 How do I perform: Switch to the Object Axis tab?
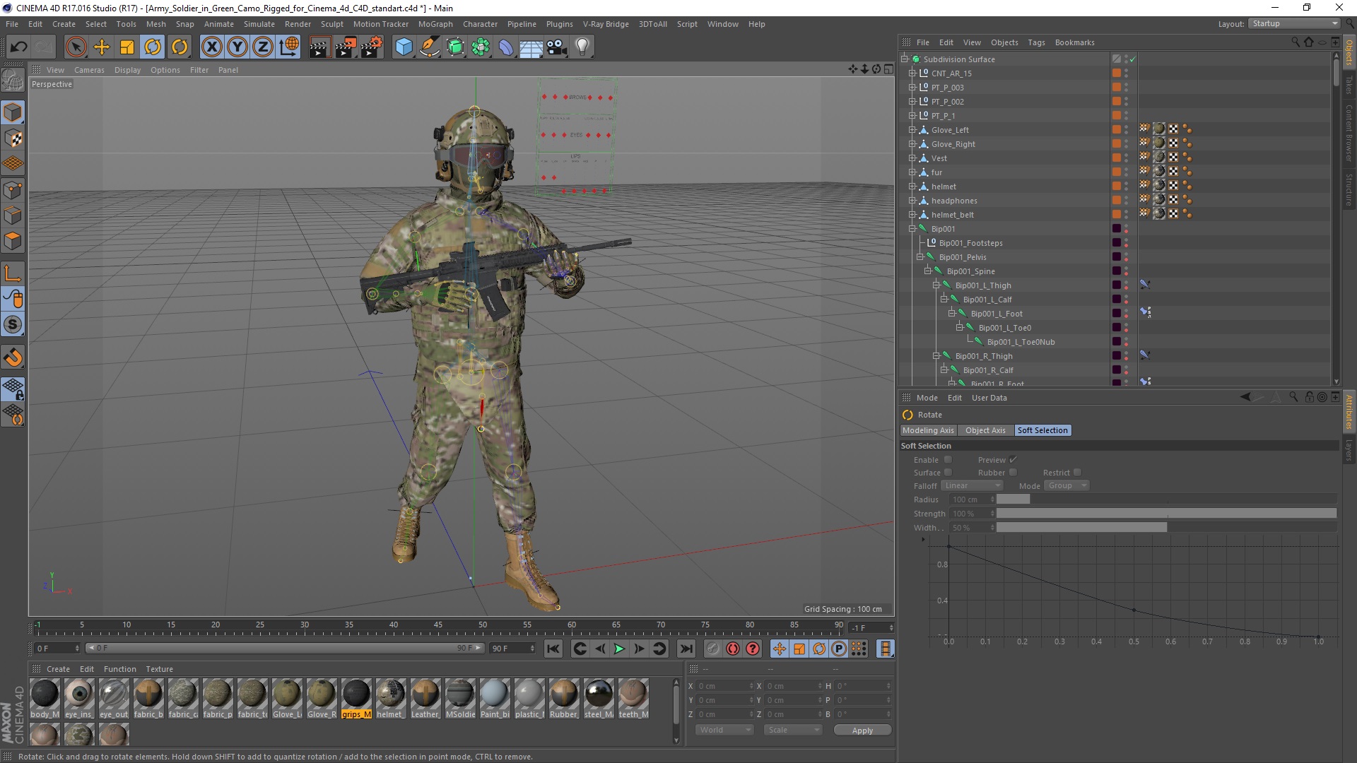(985, 430)
